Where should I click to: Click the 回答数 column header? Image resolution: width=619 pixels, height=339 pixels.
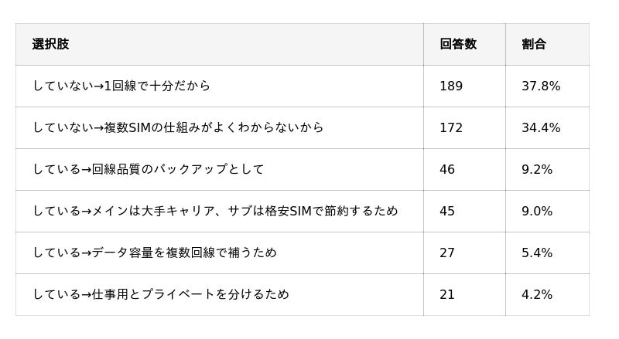coord(457,44)
